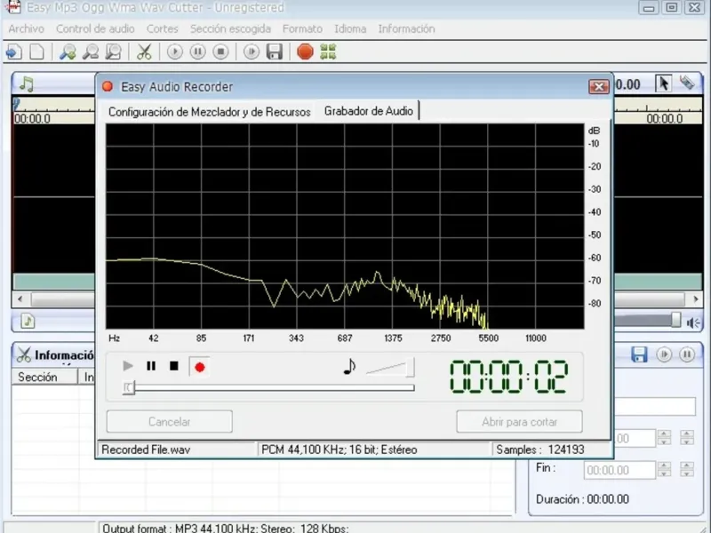Click the scissors cut icon in toolbar
The width and height of the screenshot is (711, 533).
tap(144, 52)
